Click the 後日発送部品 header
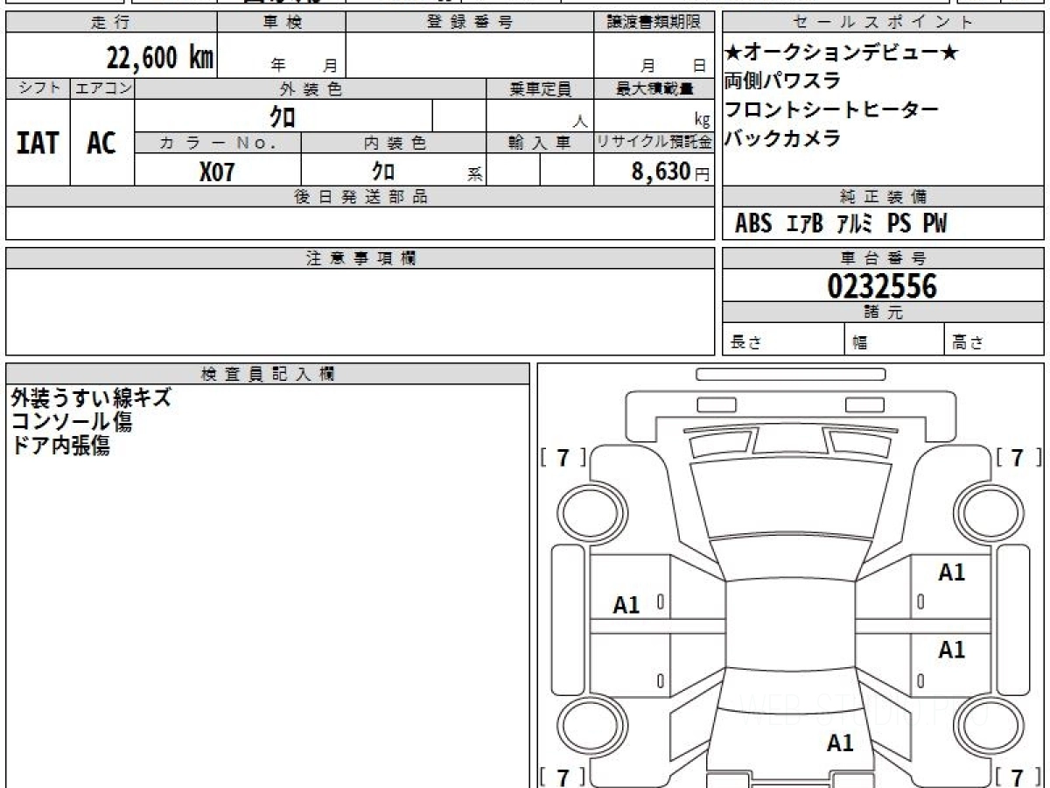1050x788 pixels. click(x=360, y=197)
